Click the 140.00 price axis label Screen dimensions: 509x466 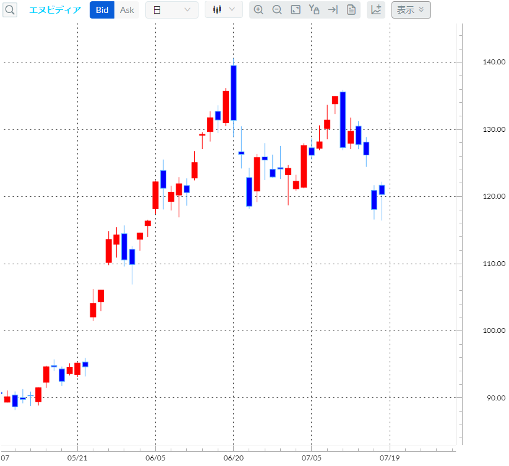pos(494,62)
